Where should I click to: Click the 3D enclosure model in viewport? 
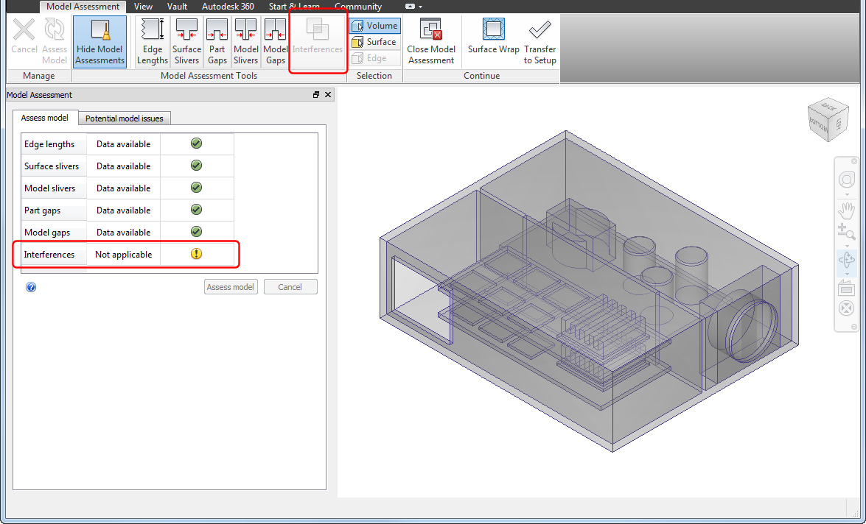589,292
